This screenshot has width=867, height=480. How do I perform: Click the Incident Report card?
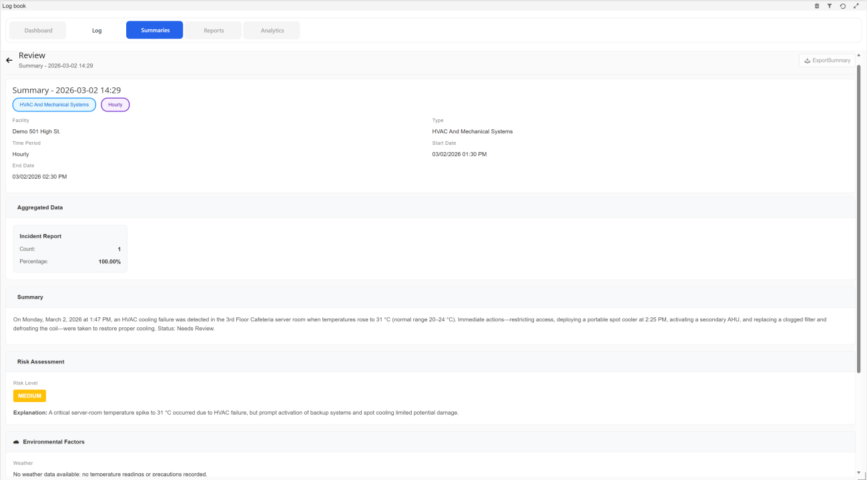(69, 248)
